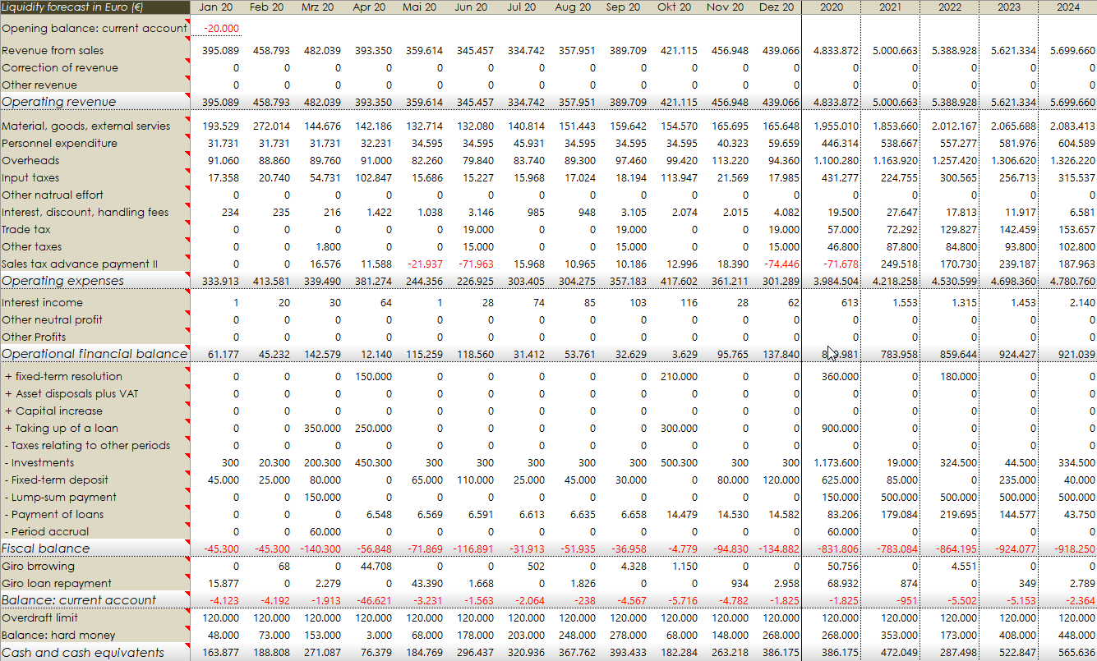The height and width of the screenshot is (661, 1097).
Task: Click the '+ Capital increase' row label
Action: coord(53,411)
